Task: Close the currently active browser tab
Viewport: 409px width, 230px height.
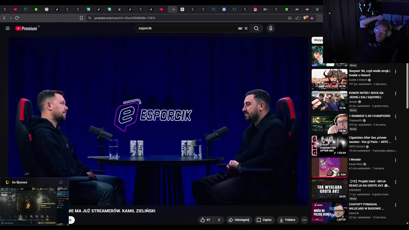Action: pos(174,10)
